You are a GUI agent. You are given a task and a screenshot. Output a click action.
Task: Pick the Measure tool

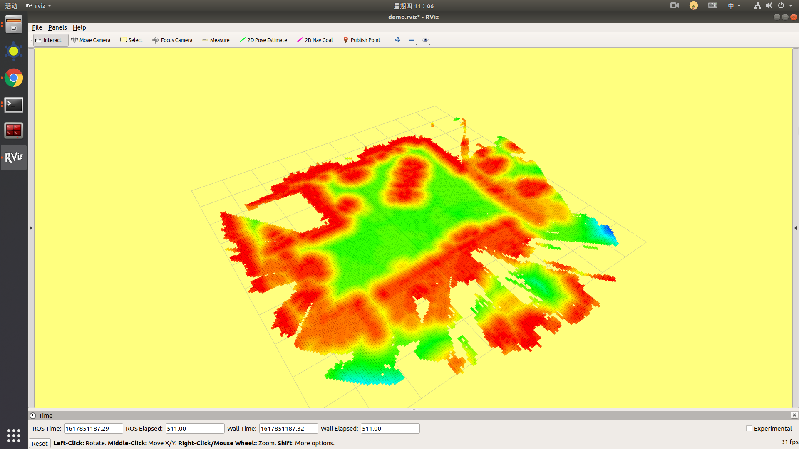click(x=216, y=40)
